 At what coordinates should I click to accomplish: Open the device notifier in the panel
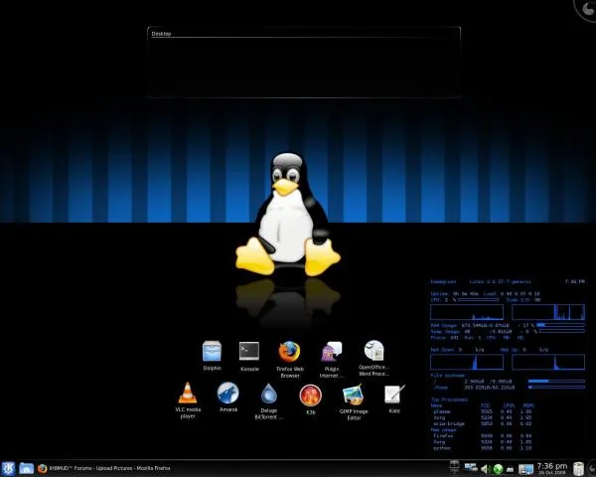pyautogui.click(x=454, y=467)
